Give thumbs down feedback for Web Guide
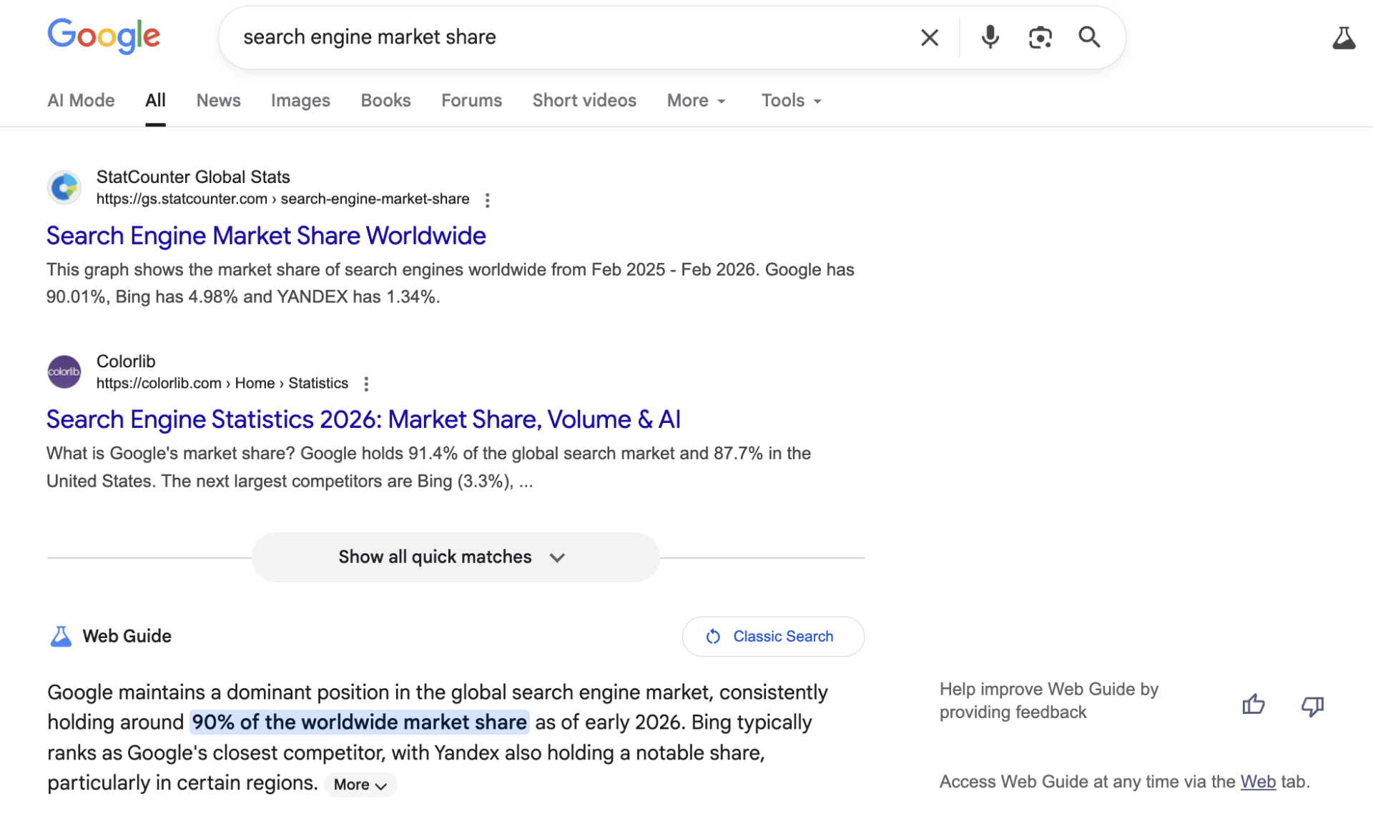 click(x=1312, y=705)
